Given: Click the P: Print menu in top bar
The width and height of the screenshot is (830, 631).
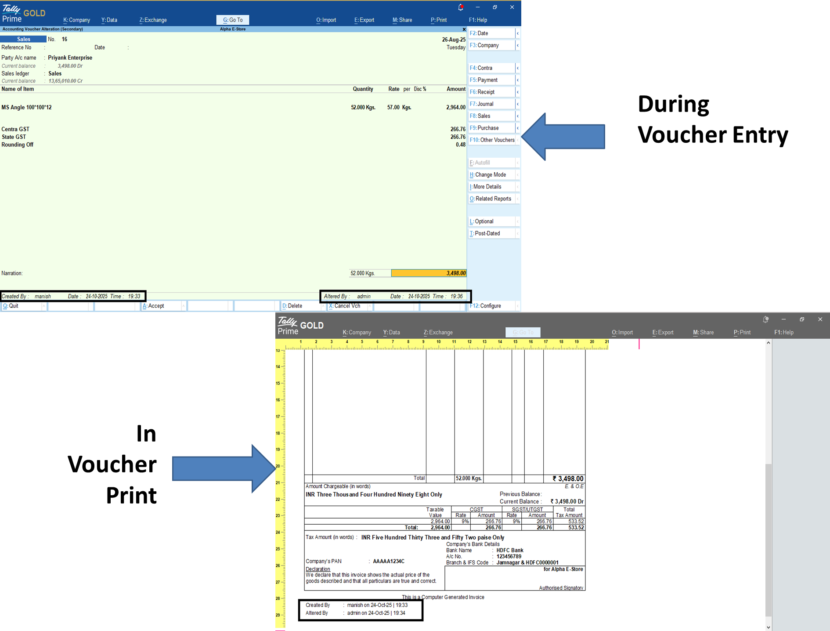Looking at the screenshot, I should [438, 20].
